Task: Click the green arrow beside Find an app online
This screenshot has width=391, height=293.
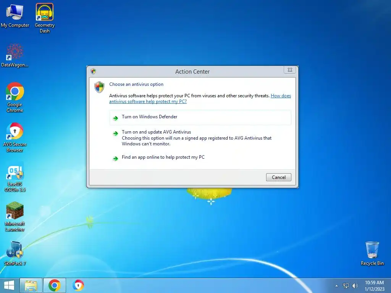Action: point(115,158)
